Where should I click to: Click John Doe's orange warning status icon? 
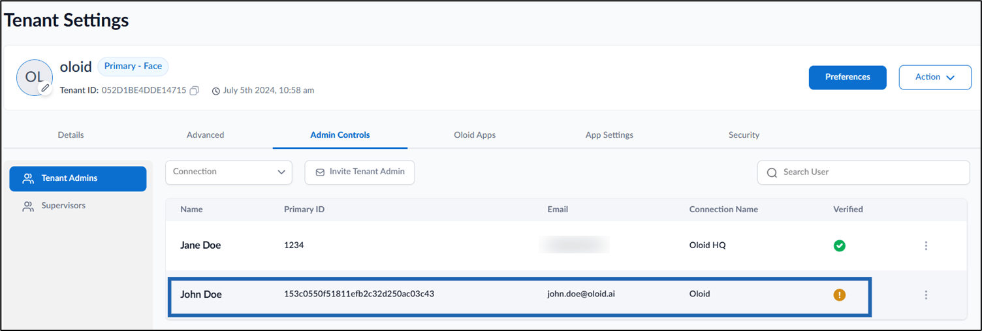(x=840, y=294)
